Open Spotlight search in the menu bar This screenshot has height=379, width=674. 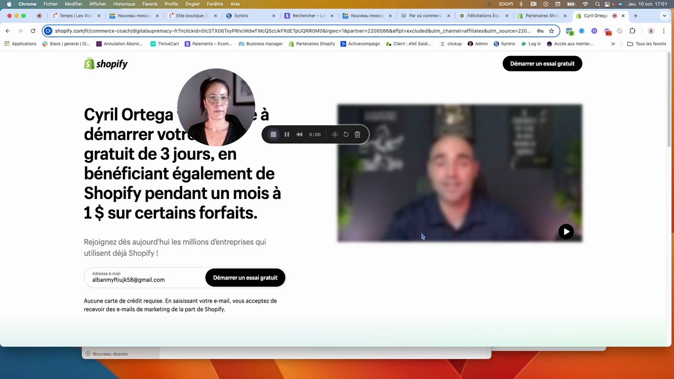(x=597, y=4)
